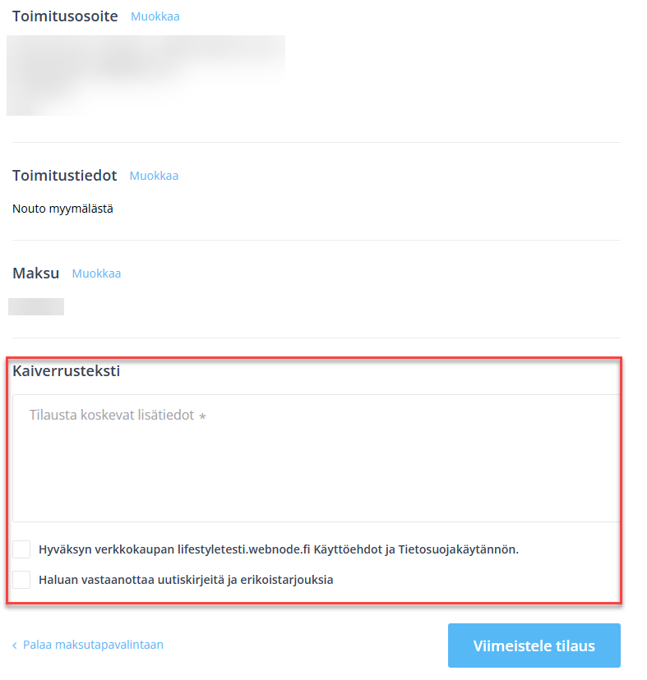Click Muokkaa next to Toimitusosoite
This screenshot has width=647, height=680.
pyautogui.click(x=155, y=16)
